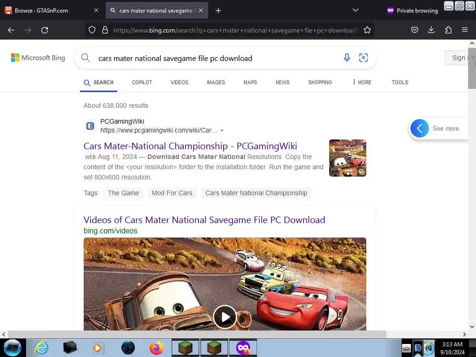Expand the MORE menu
Image resolution: width=476 pixels, height=357 pixels.
[362, 83]
